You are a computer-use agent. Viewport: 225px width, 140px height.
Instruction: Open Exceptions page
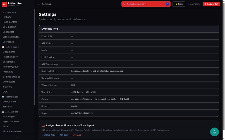point(9,62)
